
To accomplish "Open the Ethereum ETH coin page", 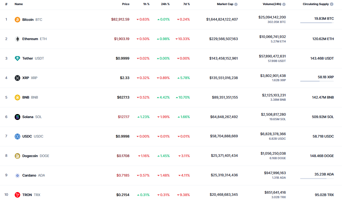I will coord(31,39).
